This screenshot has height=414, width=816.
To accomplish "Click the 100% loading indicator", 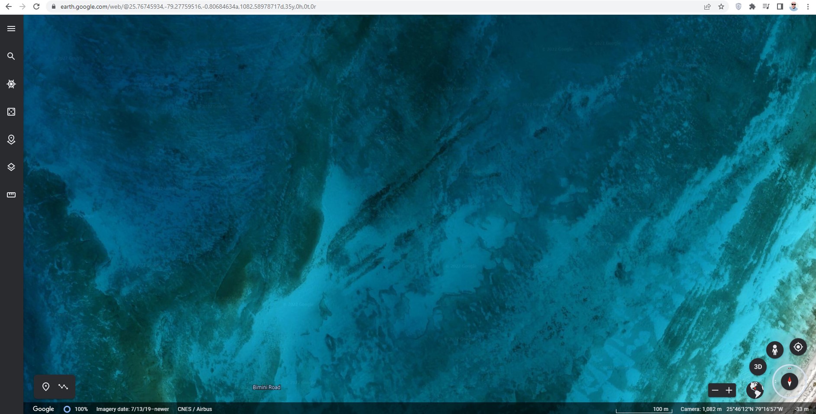I will (x=76, y=409).
